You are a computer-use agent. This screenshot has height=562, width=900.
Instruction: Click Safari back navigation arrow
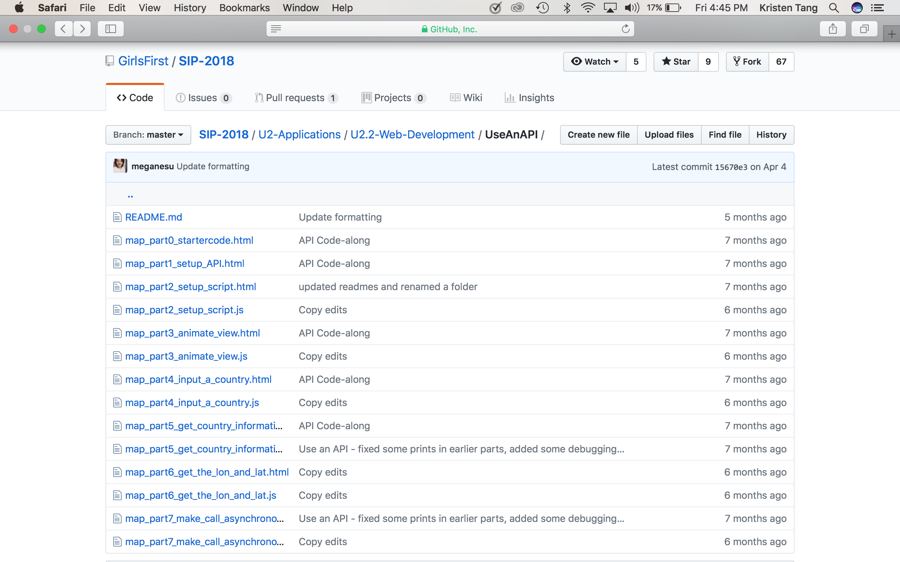pyautogui.click(x=64, y=28)
